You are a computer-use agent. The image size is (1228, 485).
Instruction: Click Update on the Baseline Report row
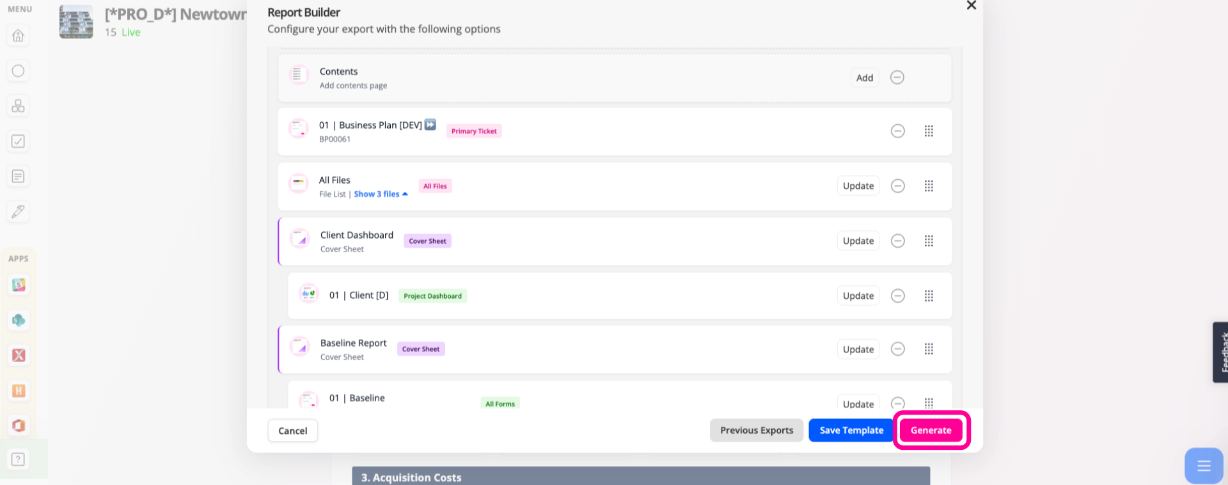[858, 349]
